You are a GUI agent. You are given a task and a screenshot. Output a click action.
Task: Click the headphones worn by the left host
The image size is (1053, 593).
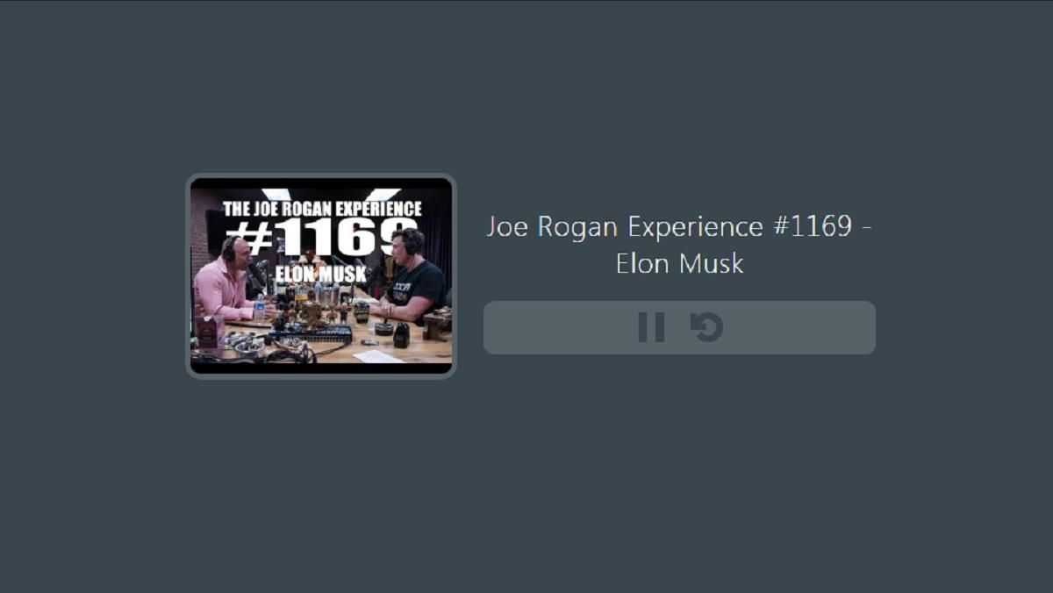[x=230, y=249]
